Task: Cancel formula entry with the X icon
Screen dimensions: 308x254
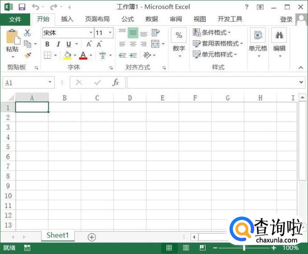Action: point(79,82)
